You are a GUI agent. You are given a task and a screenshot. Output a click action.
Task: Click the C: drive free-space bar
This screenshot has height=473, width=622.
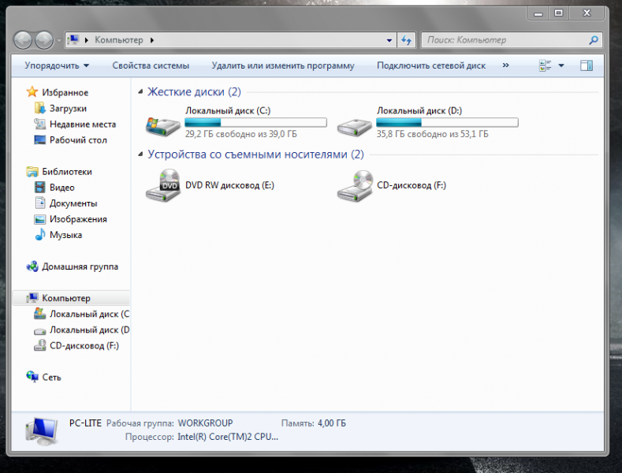[x=255, y=122]
